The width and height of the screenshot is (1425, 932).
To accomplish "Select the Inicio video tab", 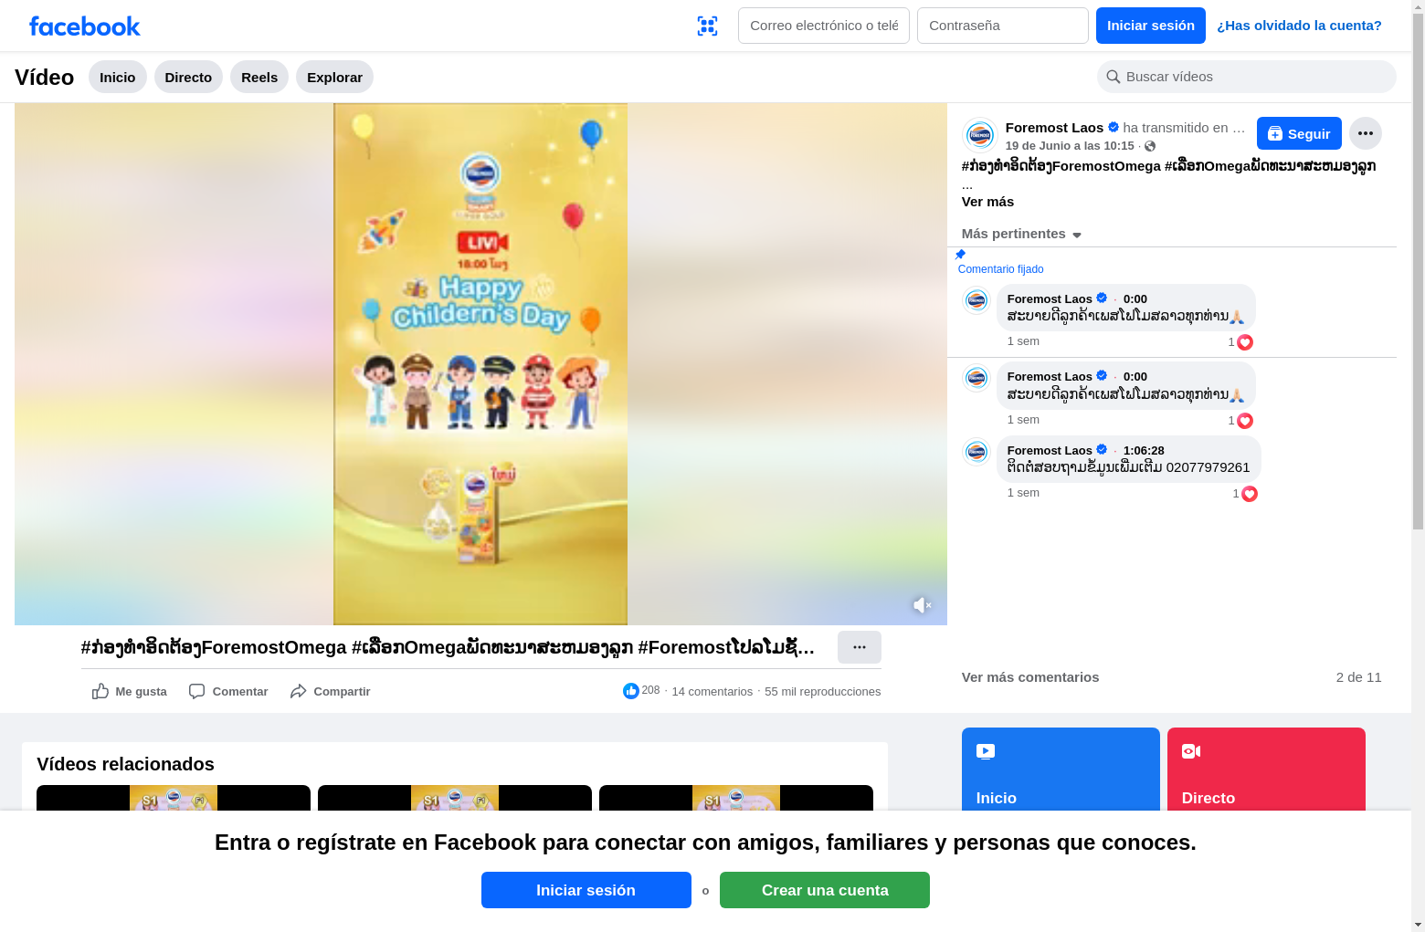I will 118,77.
